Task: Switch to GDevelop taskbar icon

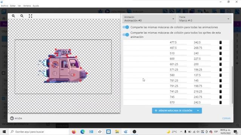Action: pos(126,132)
